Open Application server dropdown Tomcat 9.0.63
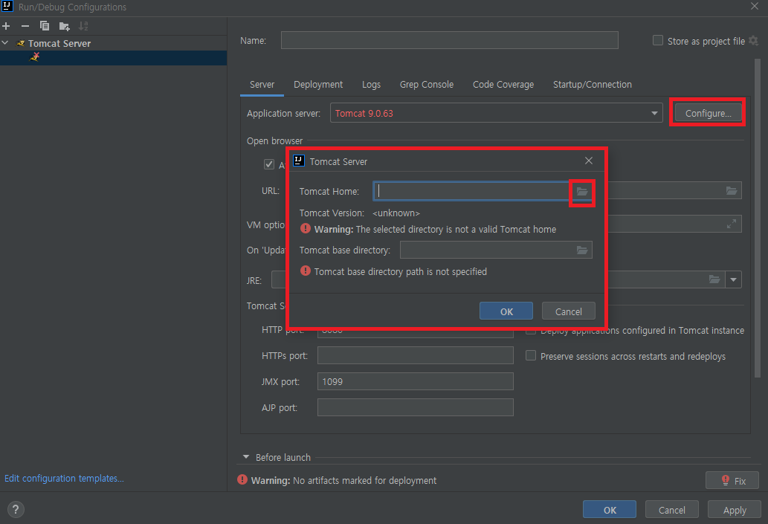Viewport: 768px width, 524px height. click(496, 113)
